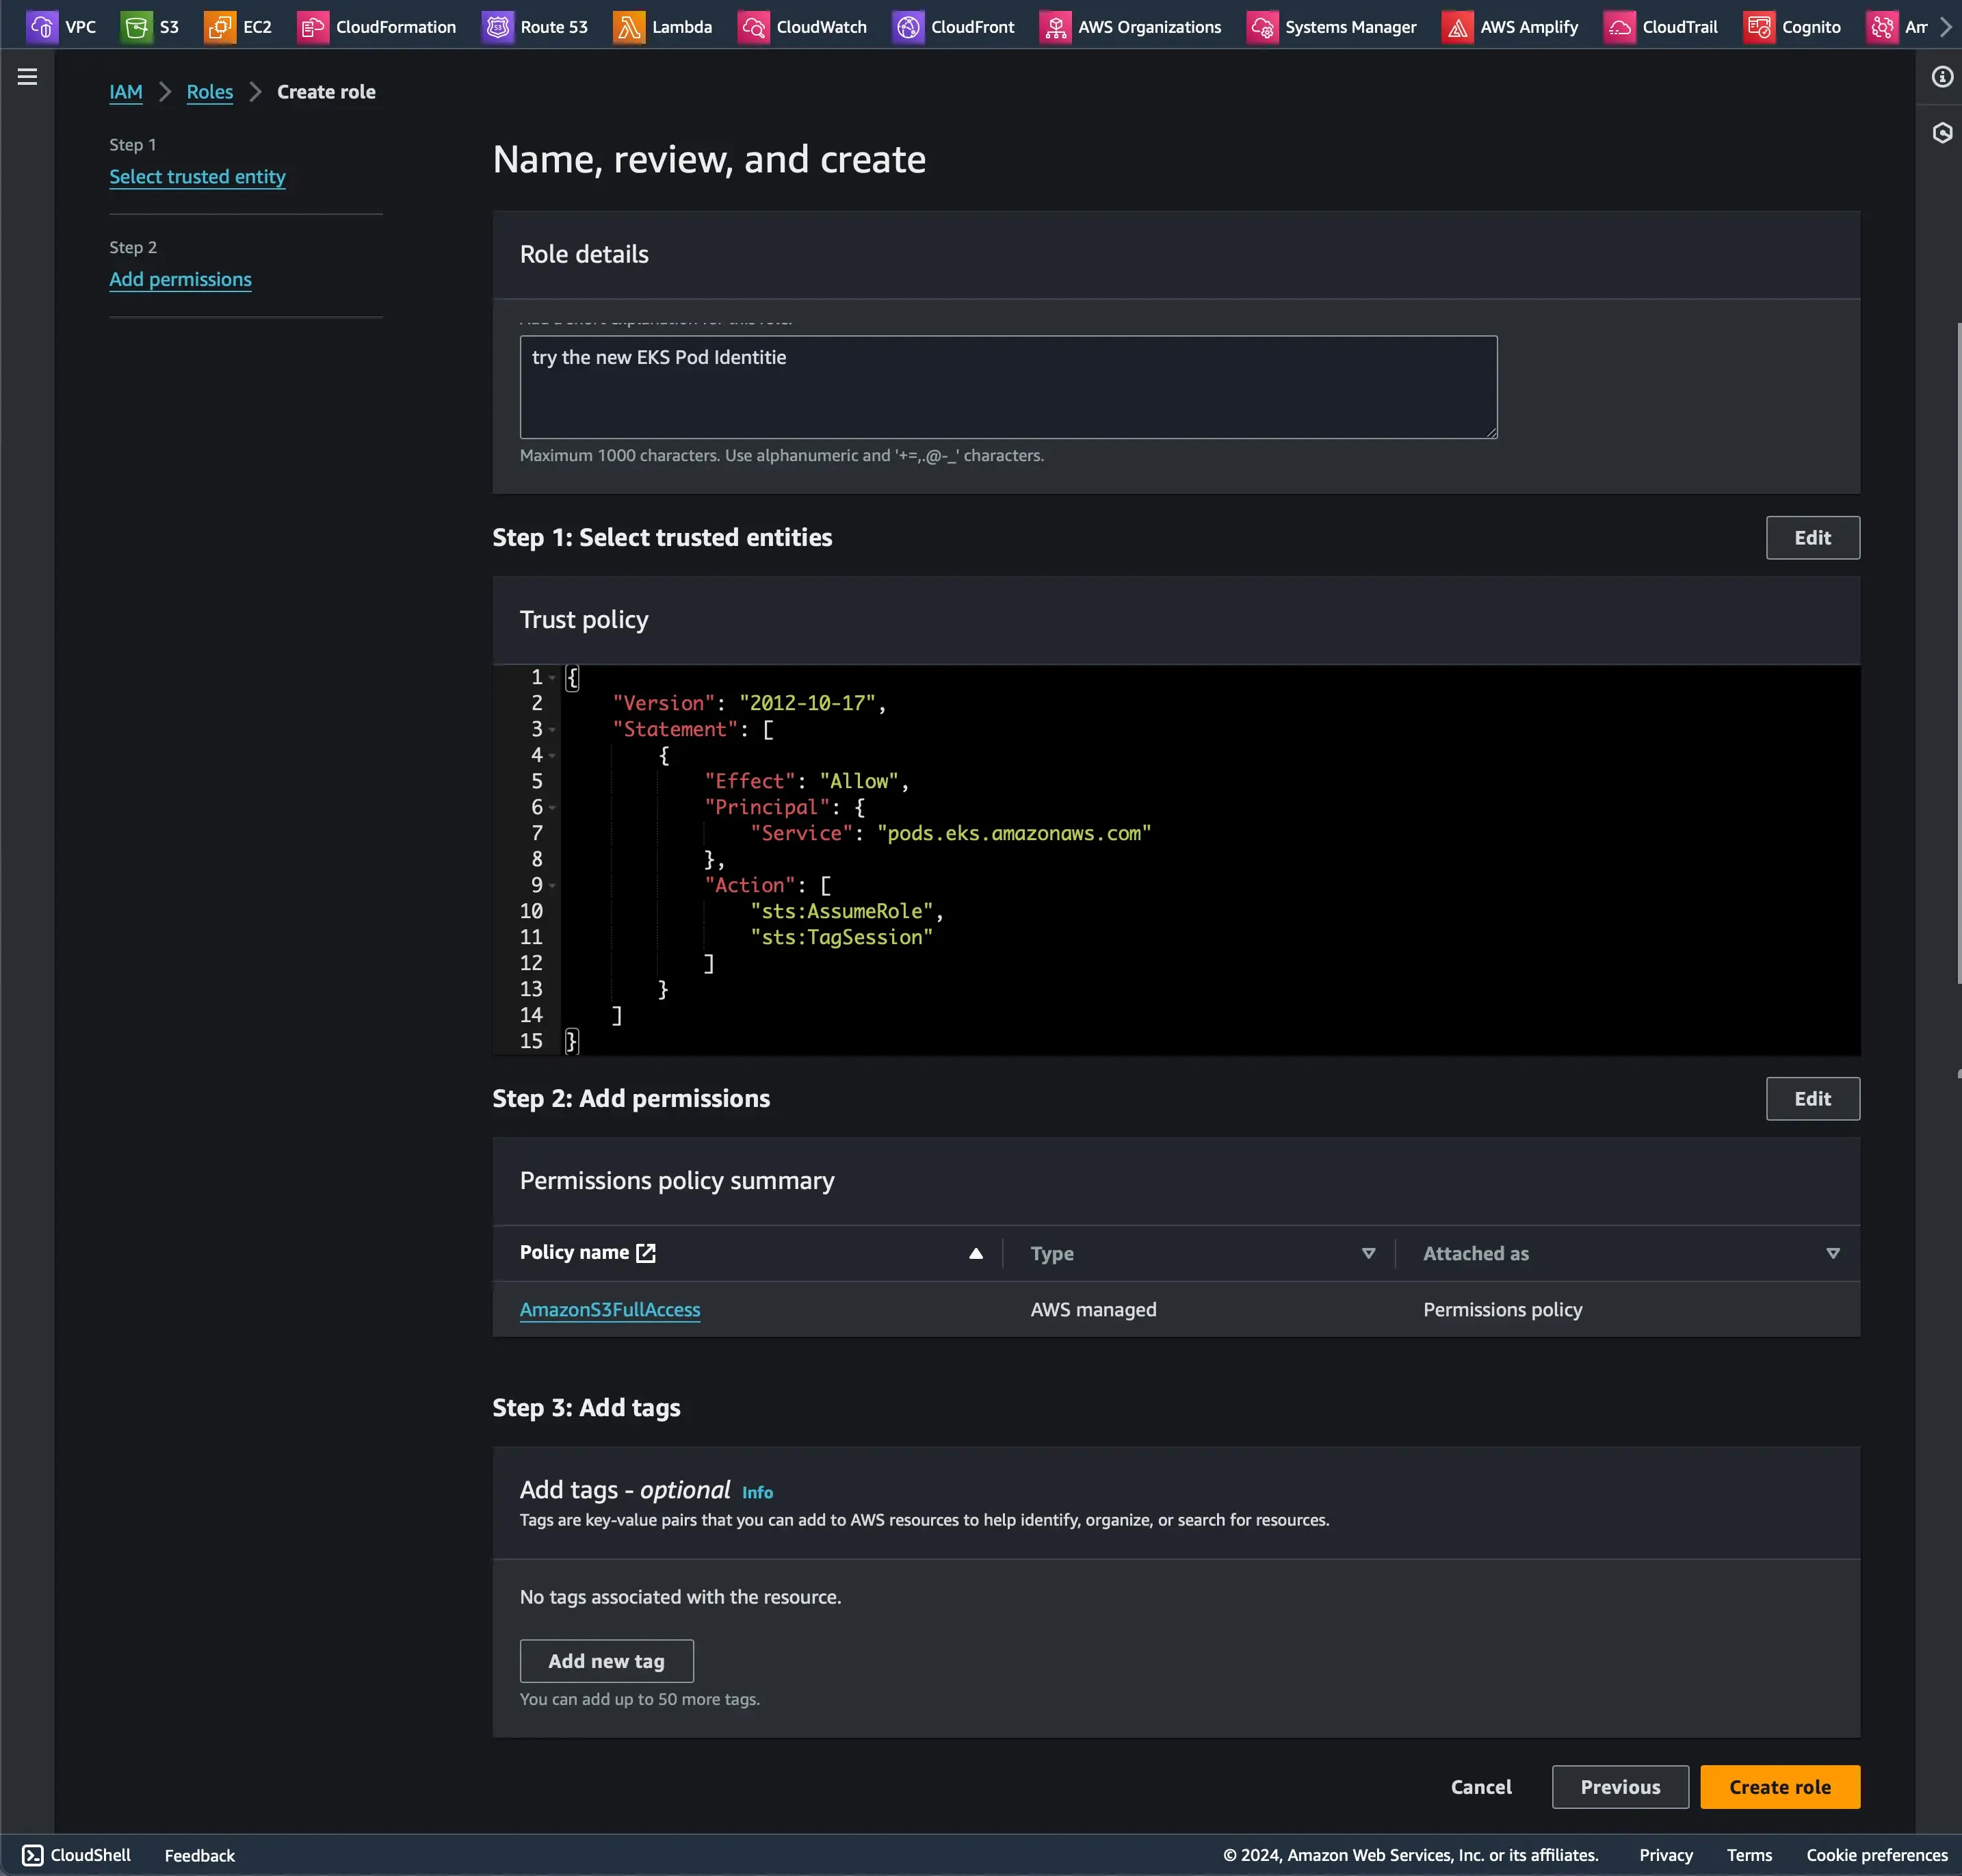Open the info help panel icon
The image size is (1962, 1876).
click(1942, 77)
